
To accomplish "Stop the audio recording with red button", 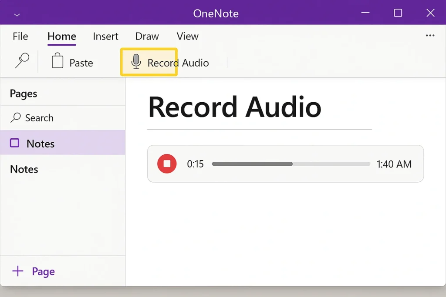I will [x=166, y=164].
